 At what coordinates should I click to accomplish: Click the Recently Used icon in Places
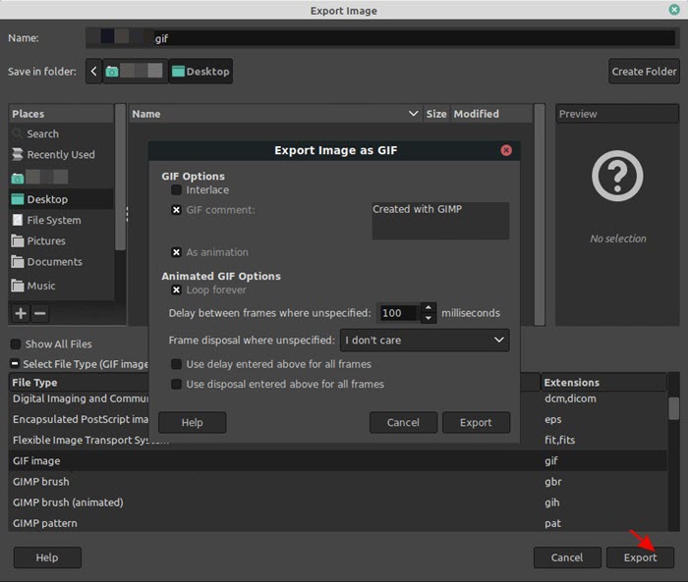[x=17, y=154]
